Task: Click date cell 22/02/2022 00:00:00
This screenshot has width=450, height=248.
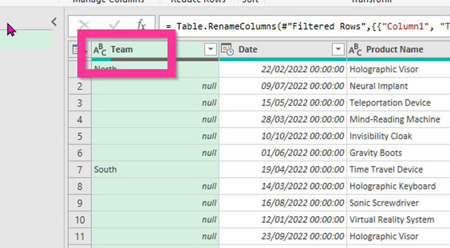Action: (x=282, y=69)
